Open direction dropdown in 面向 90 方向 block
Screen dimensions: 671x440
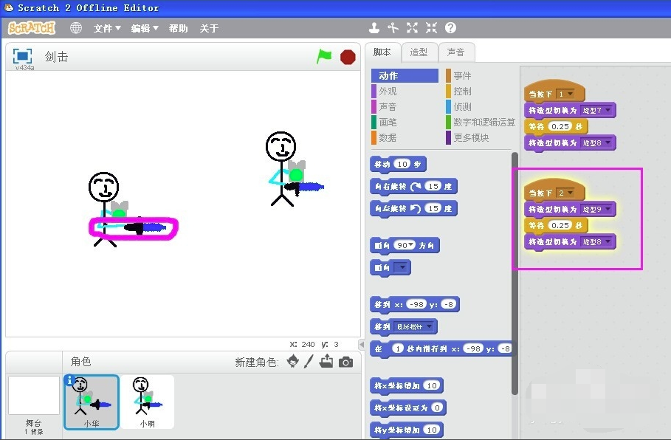pos(411,245)
